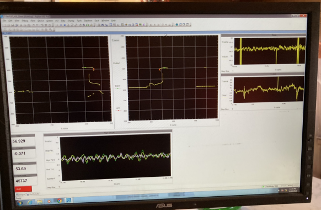Click the Run arrow toolbar icon
The width and height of the screenshot is (321, 210).
tap(57, 25)
